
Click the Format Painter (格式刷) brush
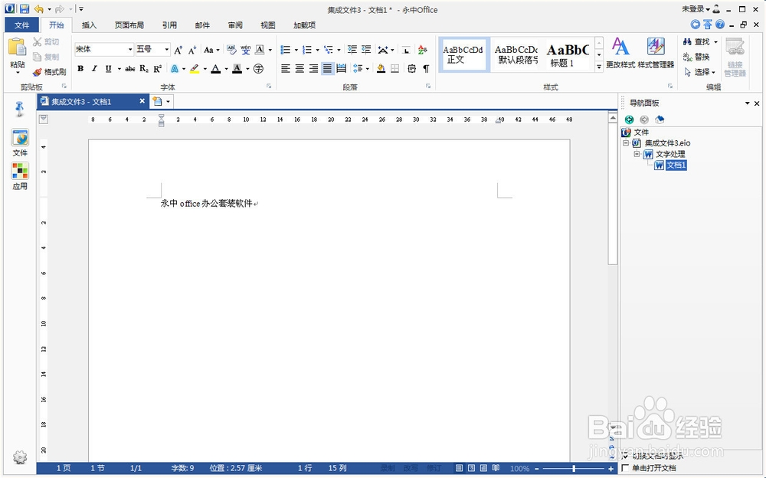[38, 72]
